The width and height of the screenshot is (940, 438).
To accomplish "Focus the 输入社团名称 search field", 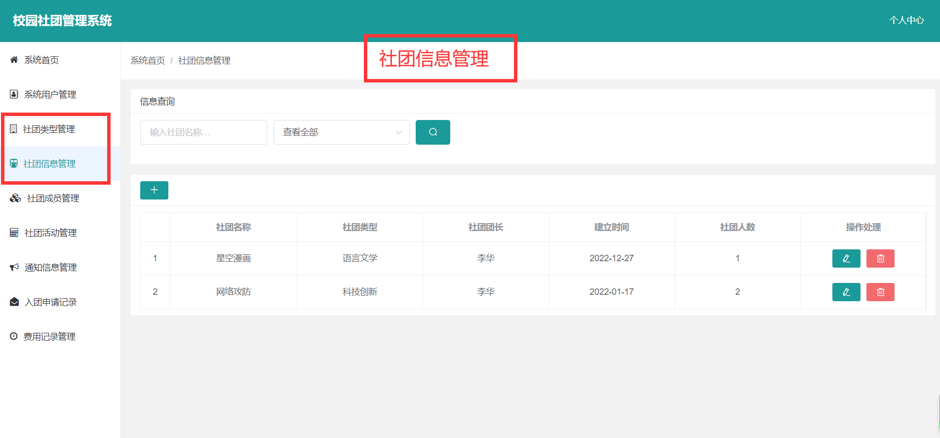I will coord(203,132).
